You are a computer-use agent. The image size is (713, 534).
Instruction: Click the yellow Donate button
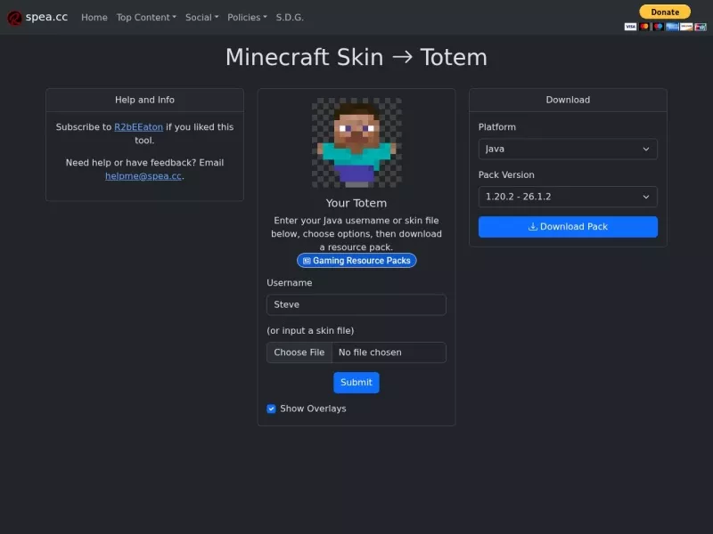coord(665,12)
